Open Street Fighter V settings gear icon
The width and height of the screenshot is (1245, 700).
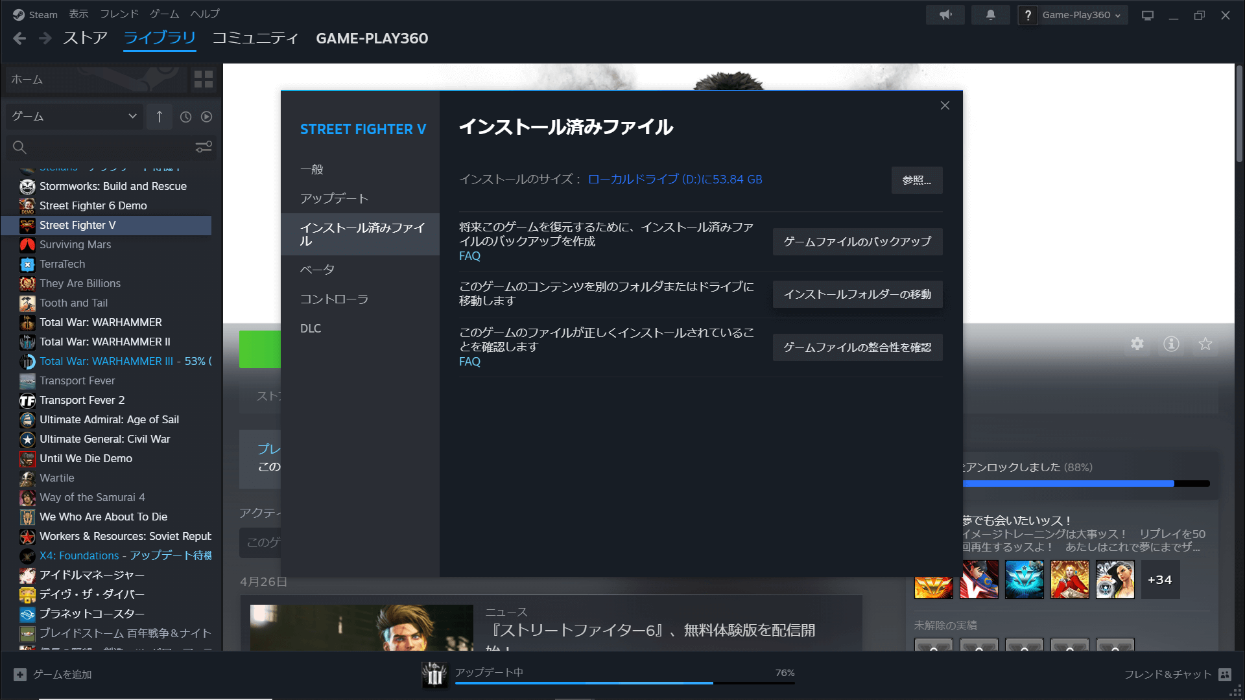(x=1137, y=344)
